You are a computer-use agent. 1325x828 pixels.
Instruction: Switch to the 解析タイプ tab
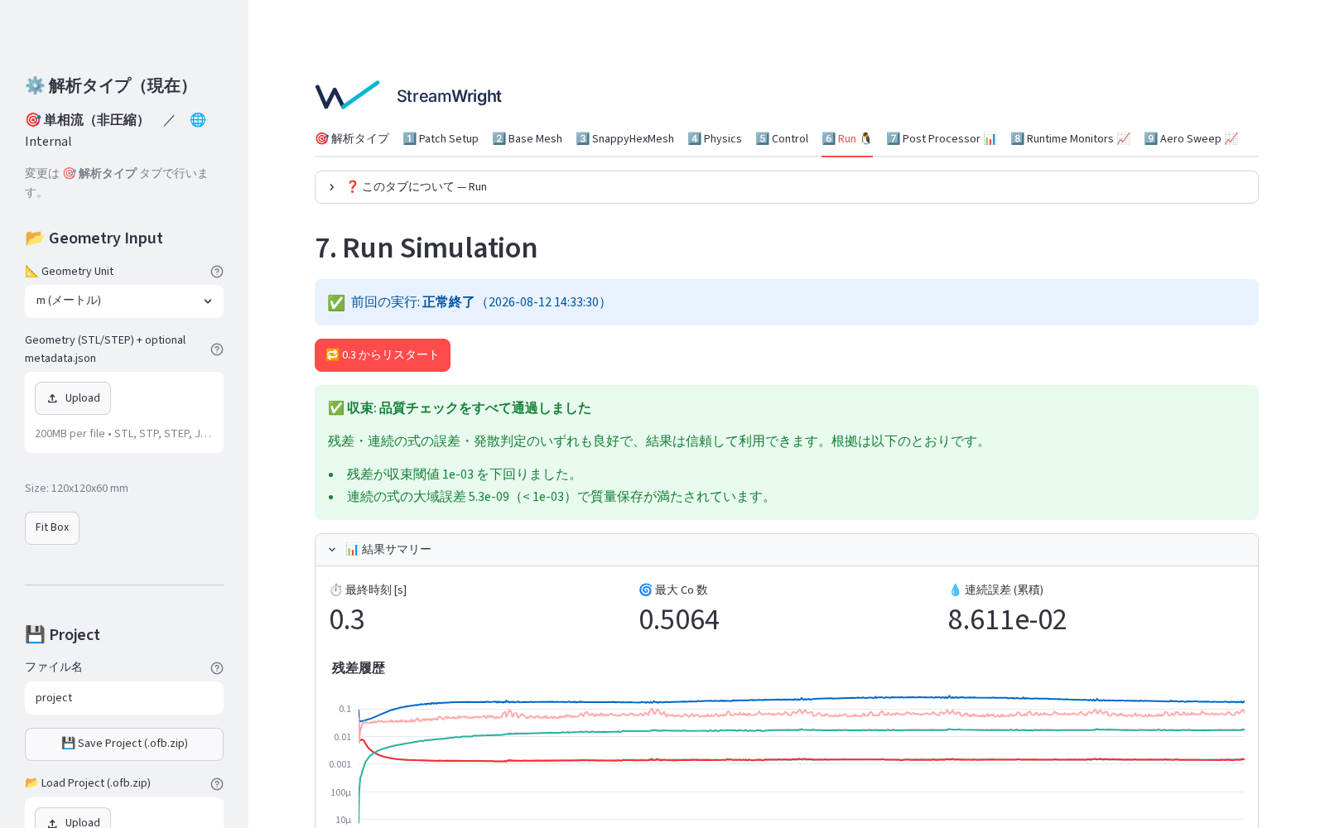[352, 139]
